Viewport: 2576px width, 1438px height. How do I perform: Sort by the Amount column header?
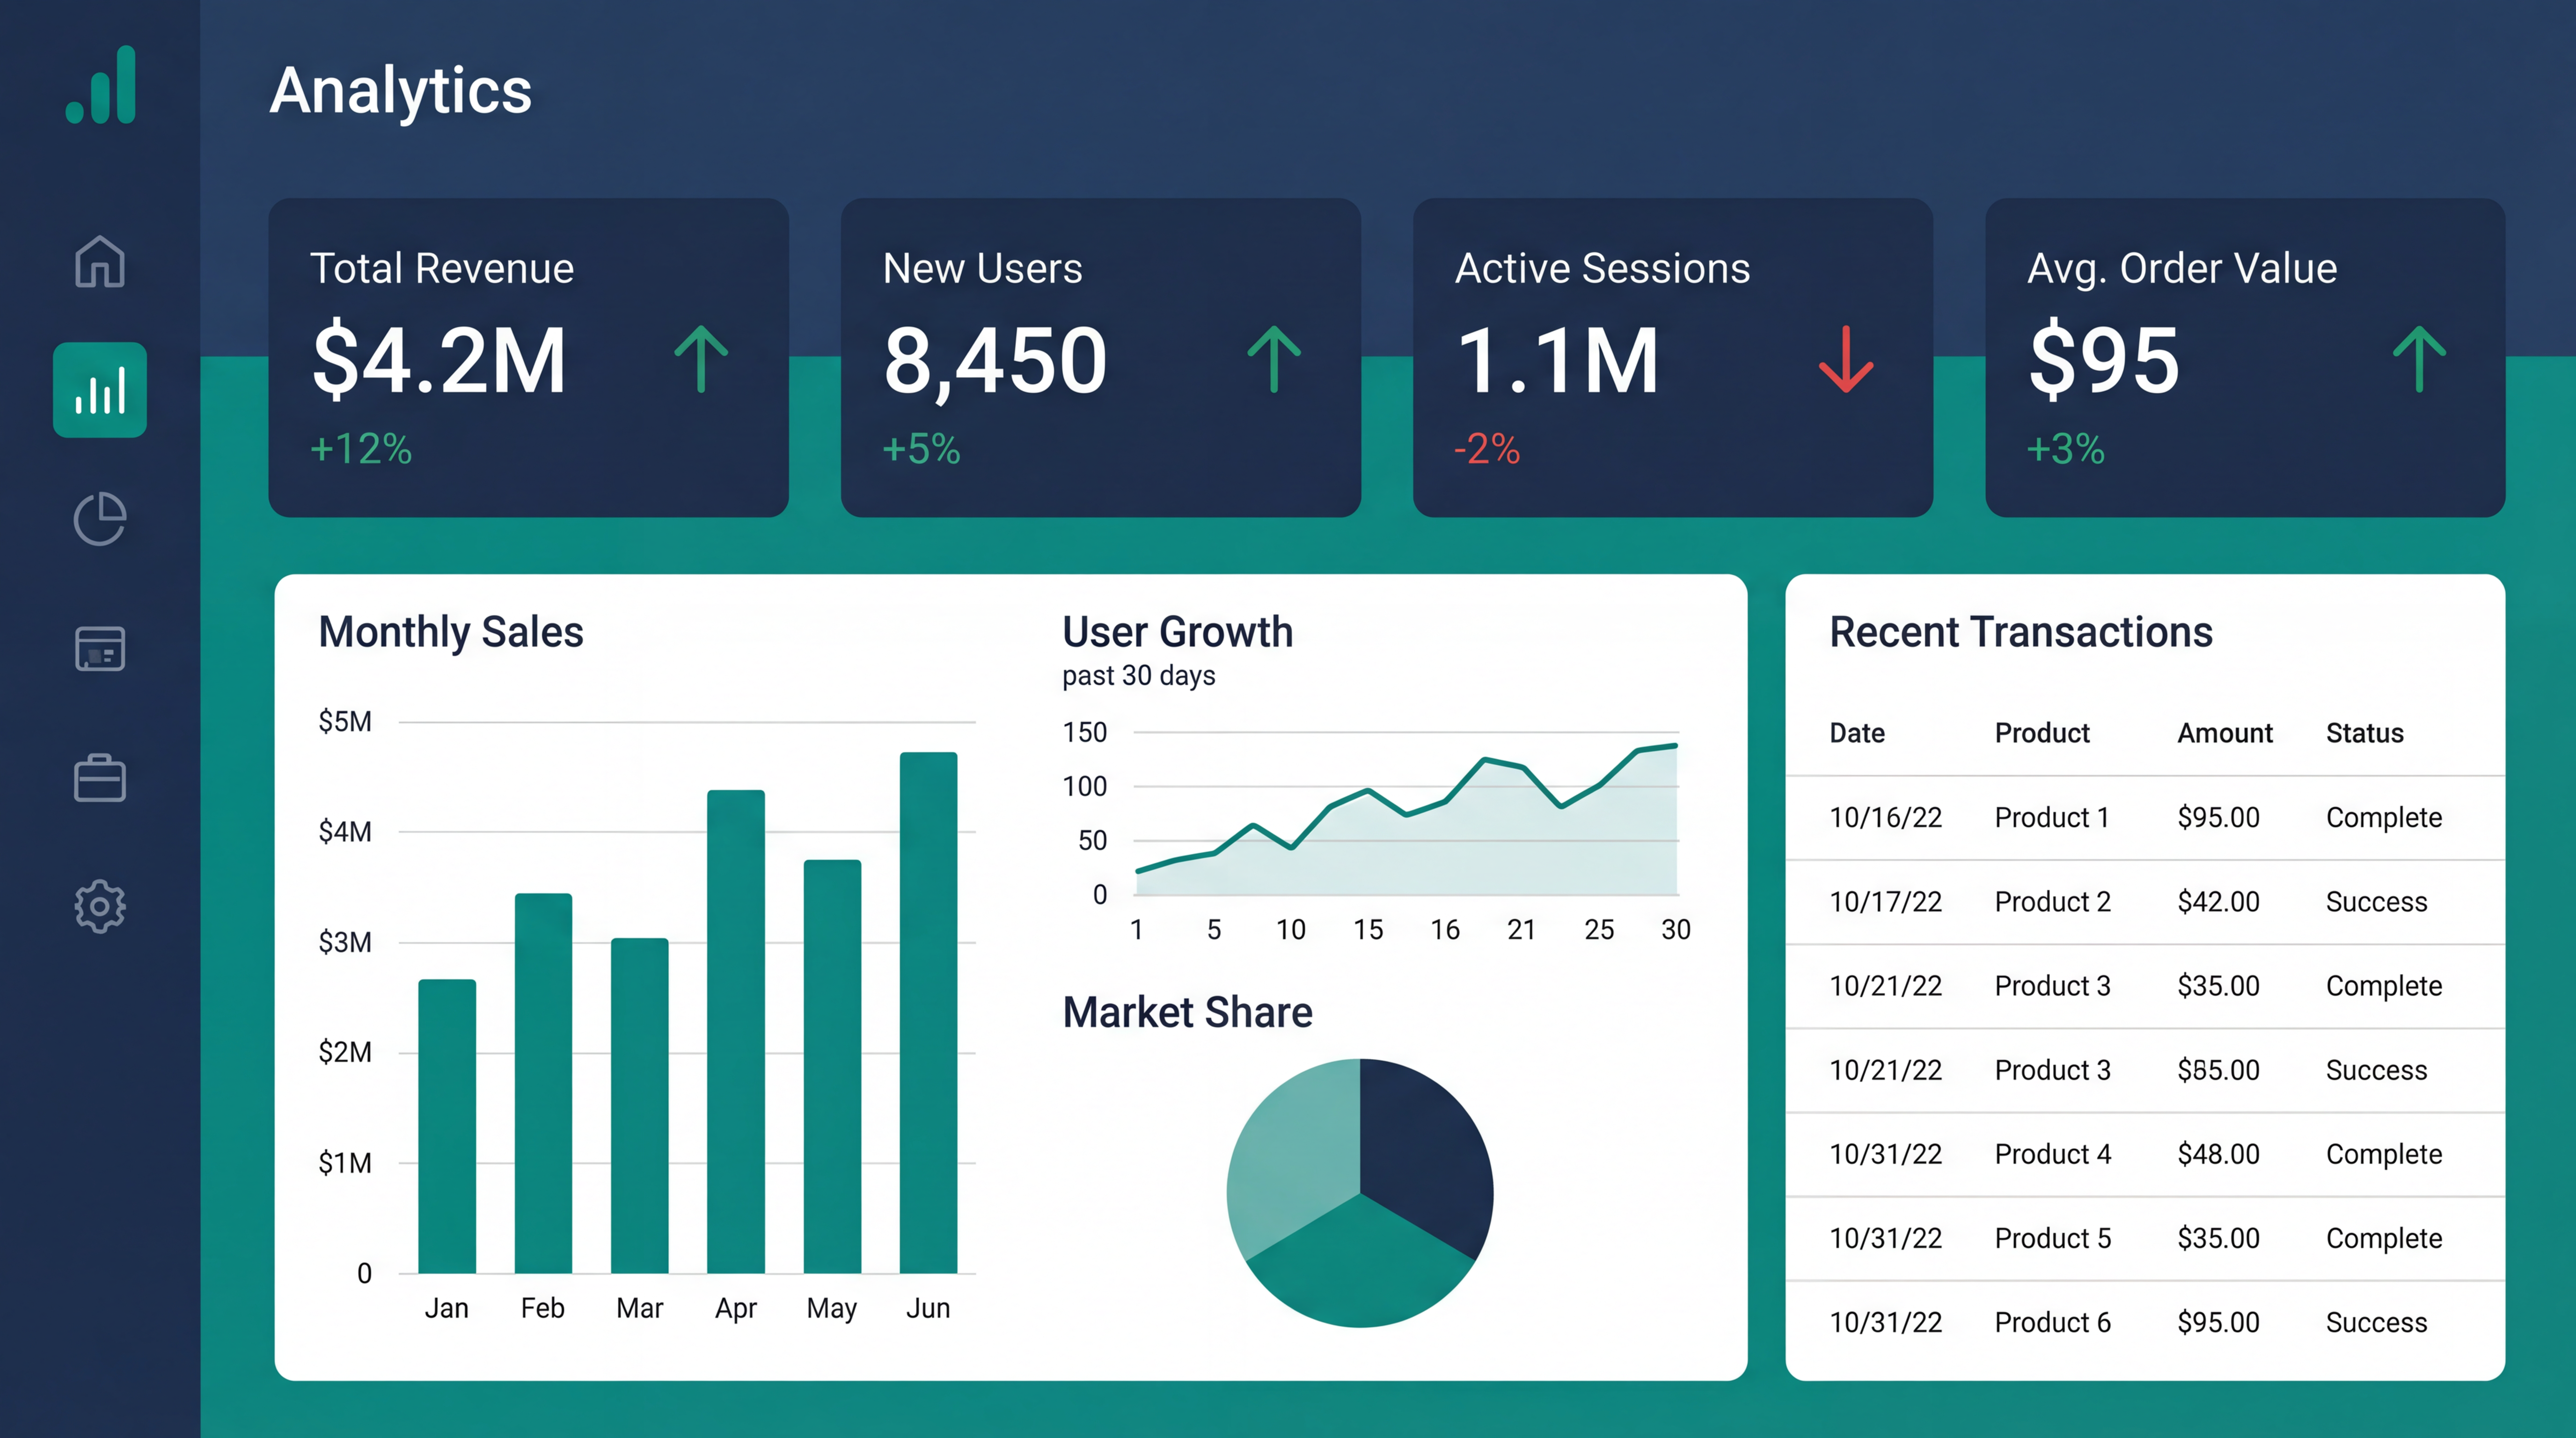click(x=2225, y=733)
